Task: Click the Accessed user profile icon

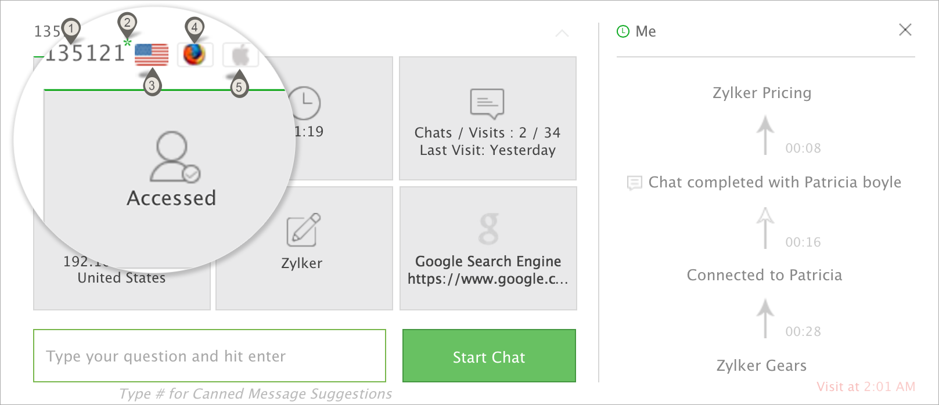Action: pos(173,157)
